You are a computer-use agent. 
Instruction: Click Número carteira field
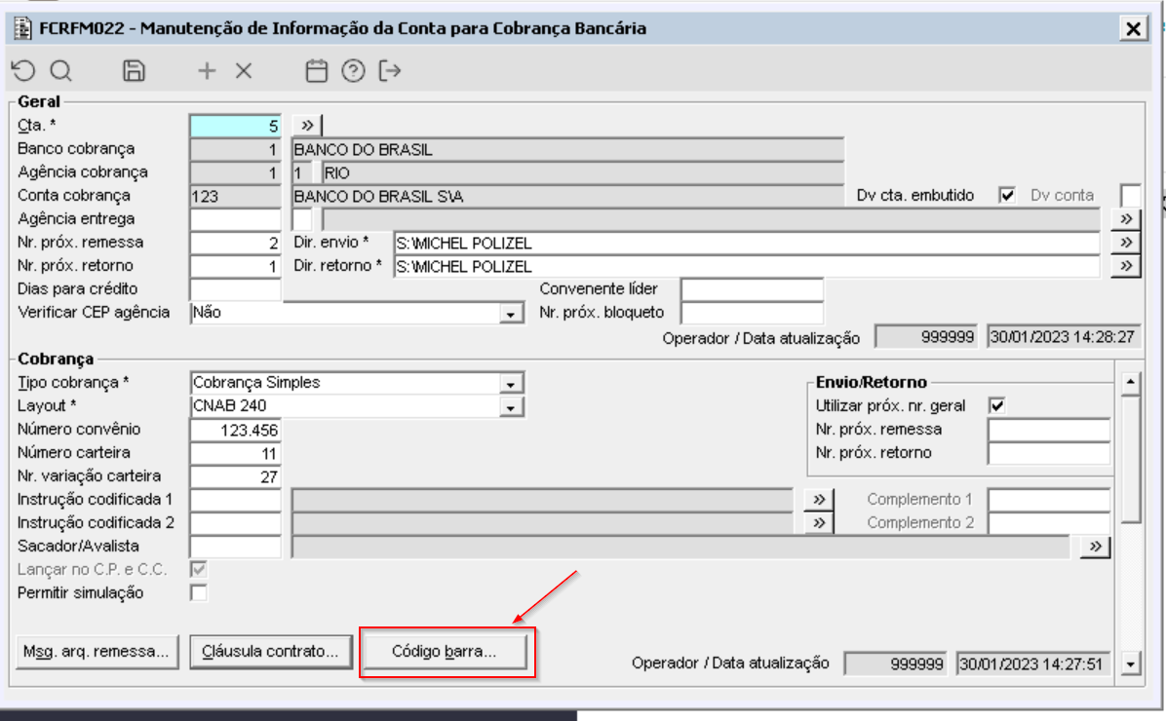point(236,453)
